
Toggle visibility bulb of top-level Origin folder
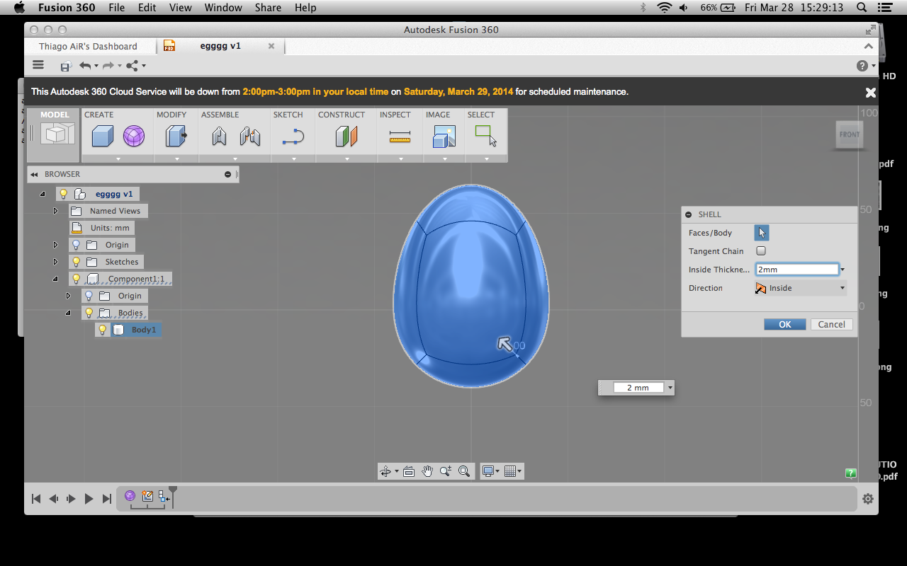tap(76, 245)
